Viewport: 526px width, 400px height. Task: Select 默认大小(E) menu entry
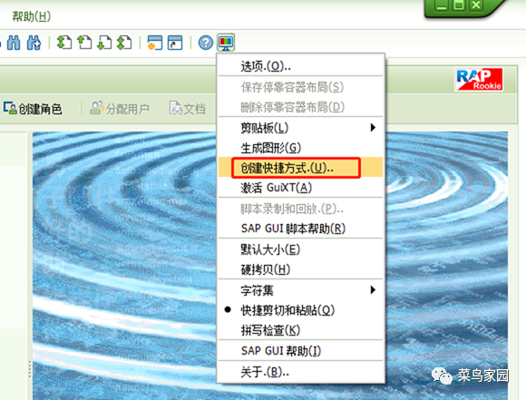click(300, 249)
